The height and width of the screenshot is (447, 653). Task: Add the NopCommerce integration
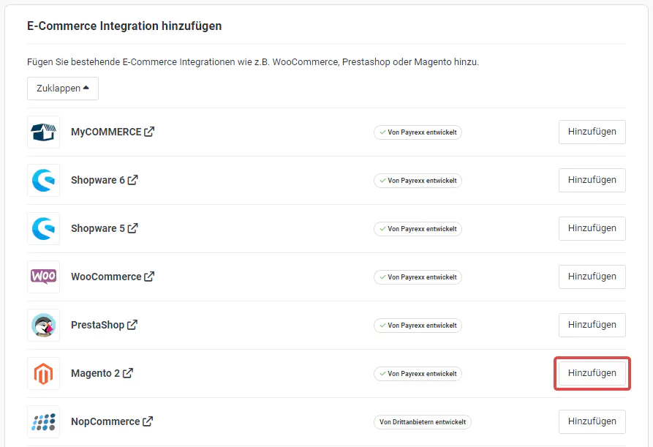(x=592, y=421)
